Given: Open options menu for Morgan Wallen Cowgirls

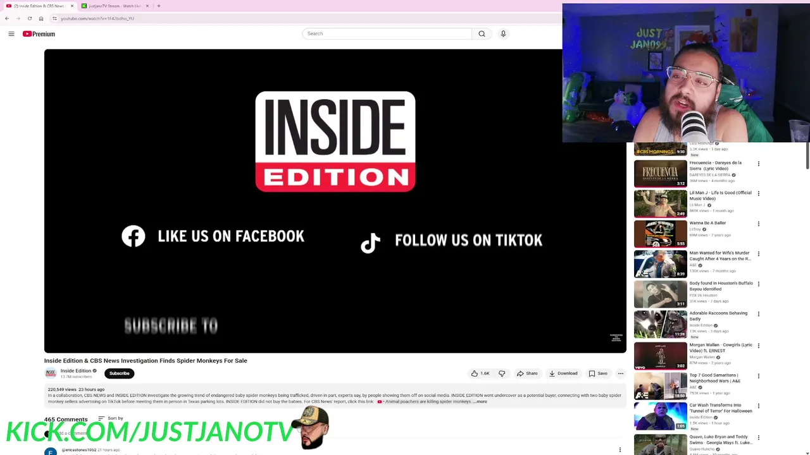Looking at the screenshot, I should pyautogui.click(x=759, y=346).
